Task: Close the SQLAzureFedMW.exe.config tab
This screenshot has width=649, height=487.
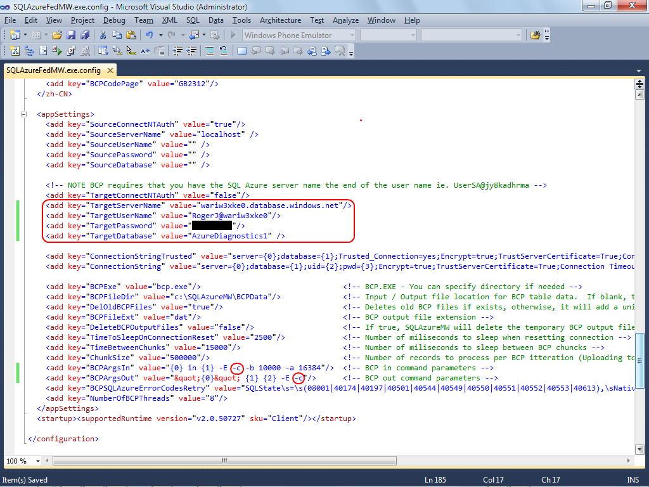Action: pos(110,70)
